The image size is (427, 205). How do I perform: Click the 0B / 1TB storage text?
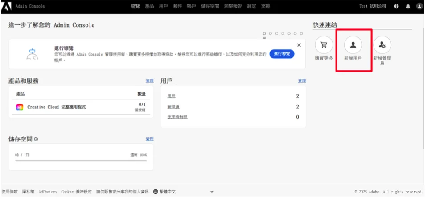(x=22, y=155)
